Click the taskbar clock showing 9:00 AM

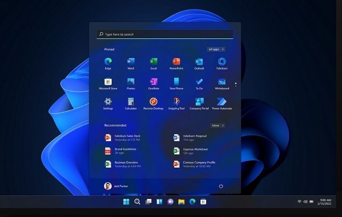click(324, 202)
